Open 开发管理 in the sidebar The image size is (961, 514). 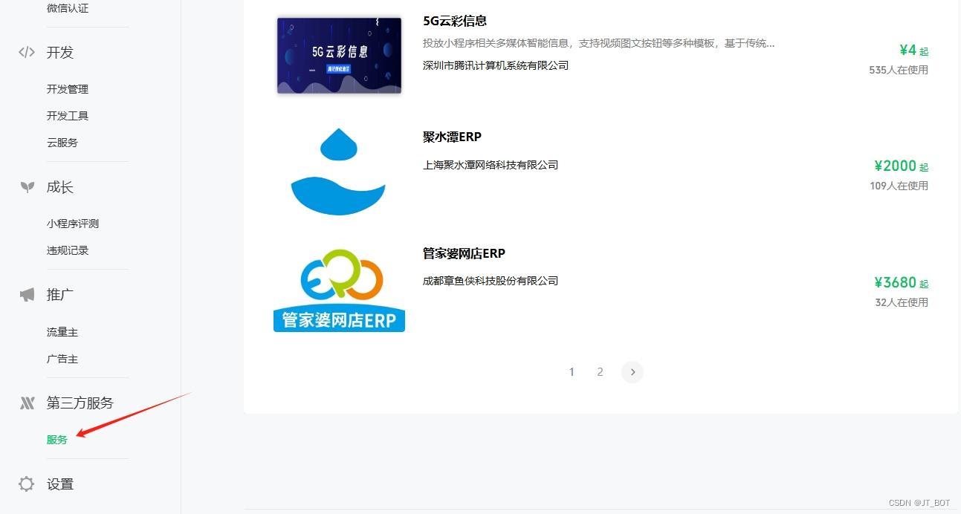click(68, 89)
